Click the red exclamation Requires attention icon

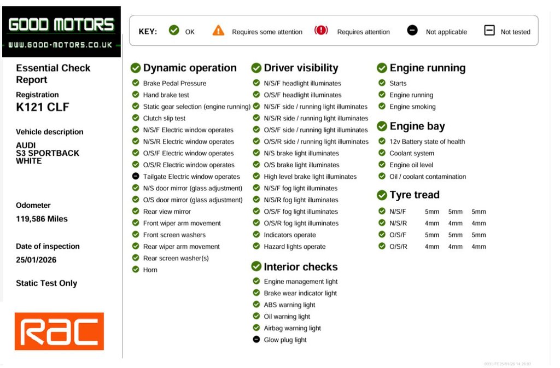tap(321, 31)
